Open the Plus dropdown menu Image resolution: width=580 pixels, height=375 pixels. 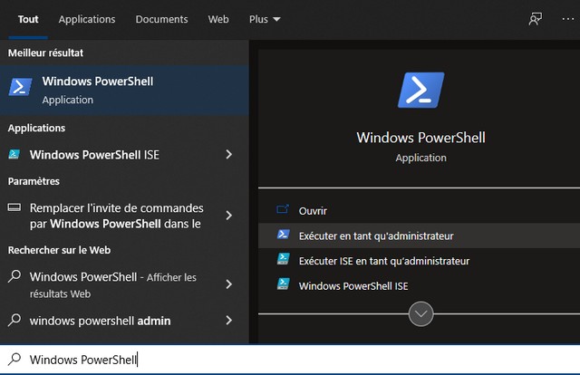[265, 19]
